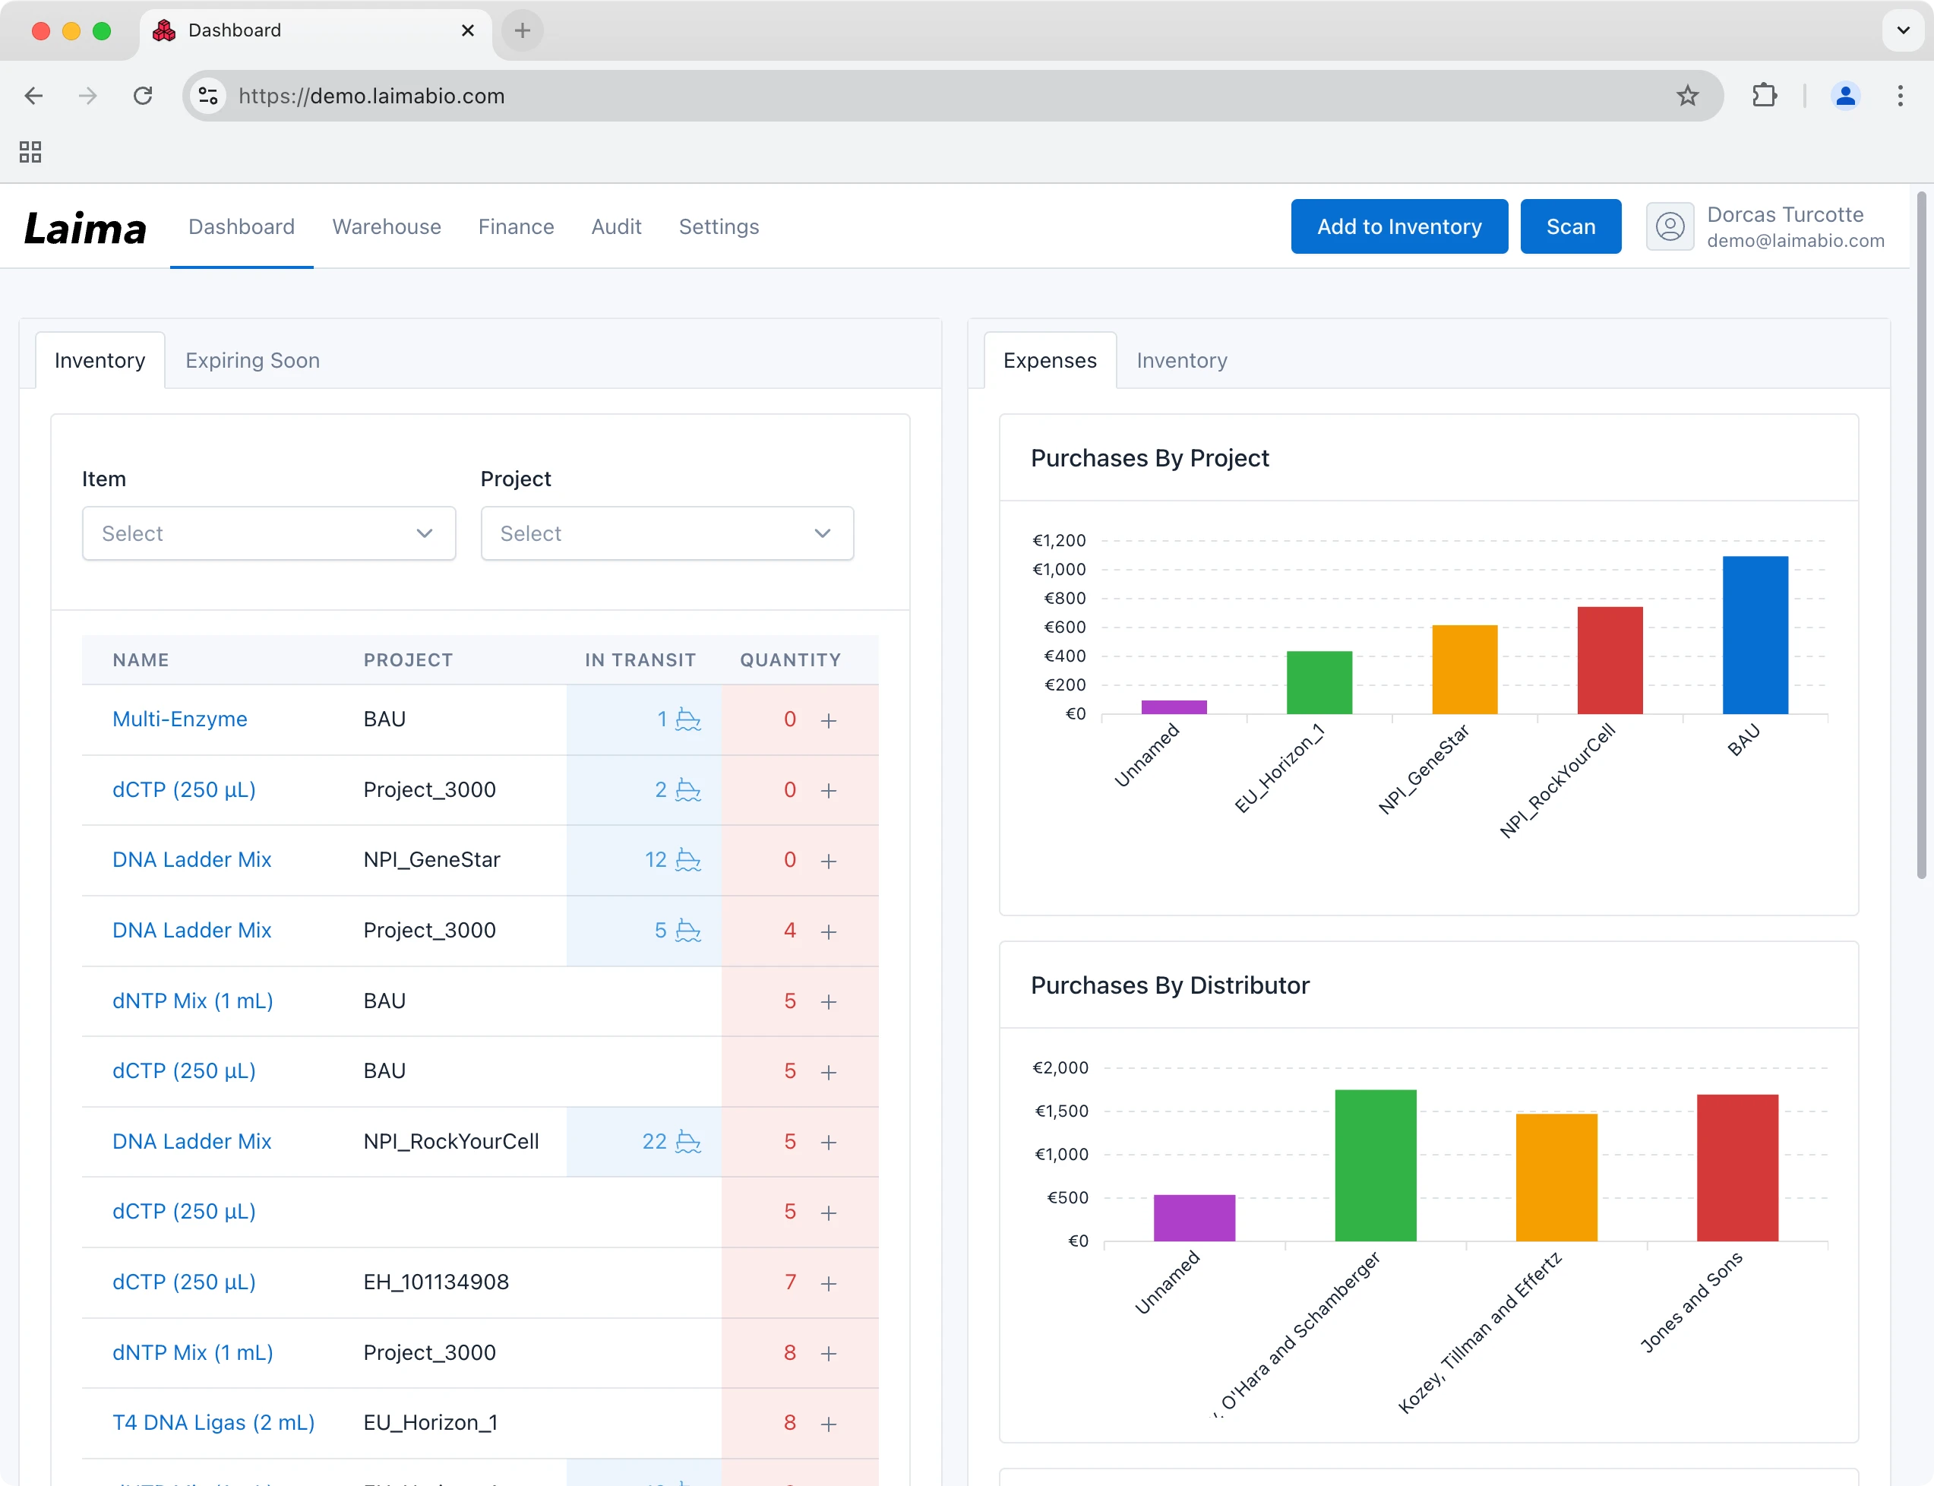Select the left panel Inventory tab
Image resolution: width=1934 pixels, height=1486 pixels.
(100, 361)
